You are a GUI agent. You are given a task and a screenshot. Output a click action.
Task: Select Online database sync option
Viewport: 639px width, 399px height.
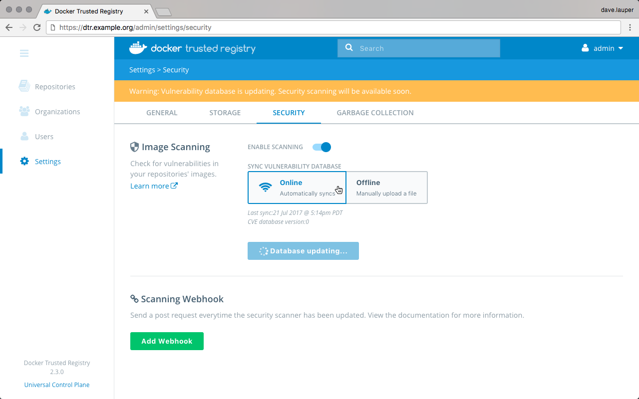(297, 188)
